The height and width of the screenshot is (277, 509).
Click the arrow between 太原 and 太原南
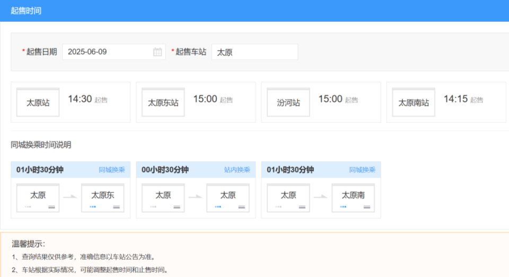(x=321, y=196)
